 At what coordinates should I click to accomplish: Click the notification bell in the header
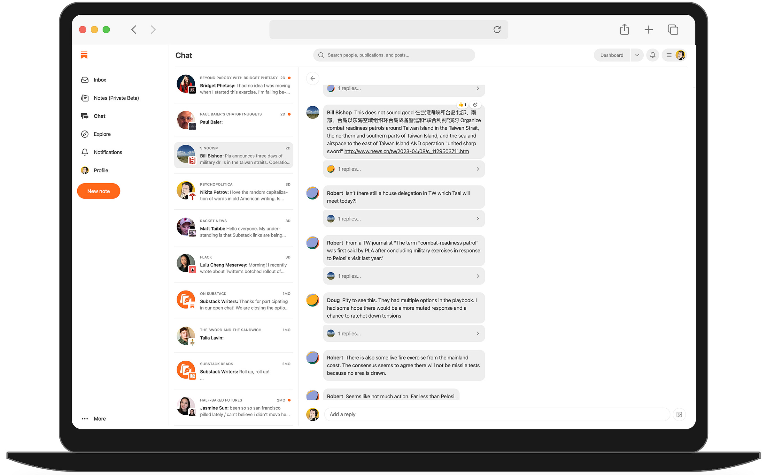tap(653, 55)
